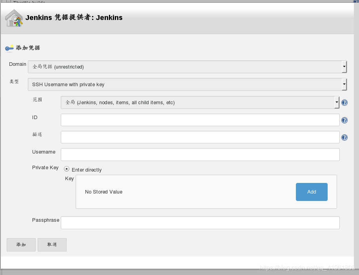Click the No Stored Value text
This screenshot has width=359, height=275.
click(x=104, y=192)
